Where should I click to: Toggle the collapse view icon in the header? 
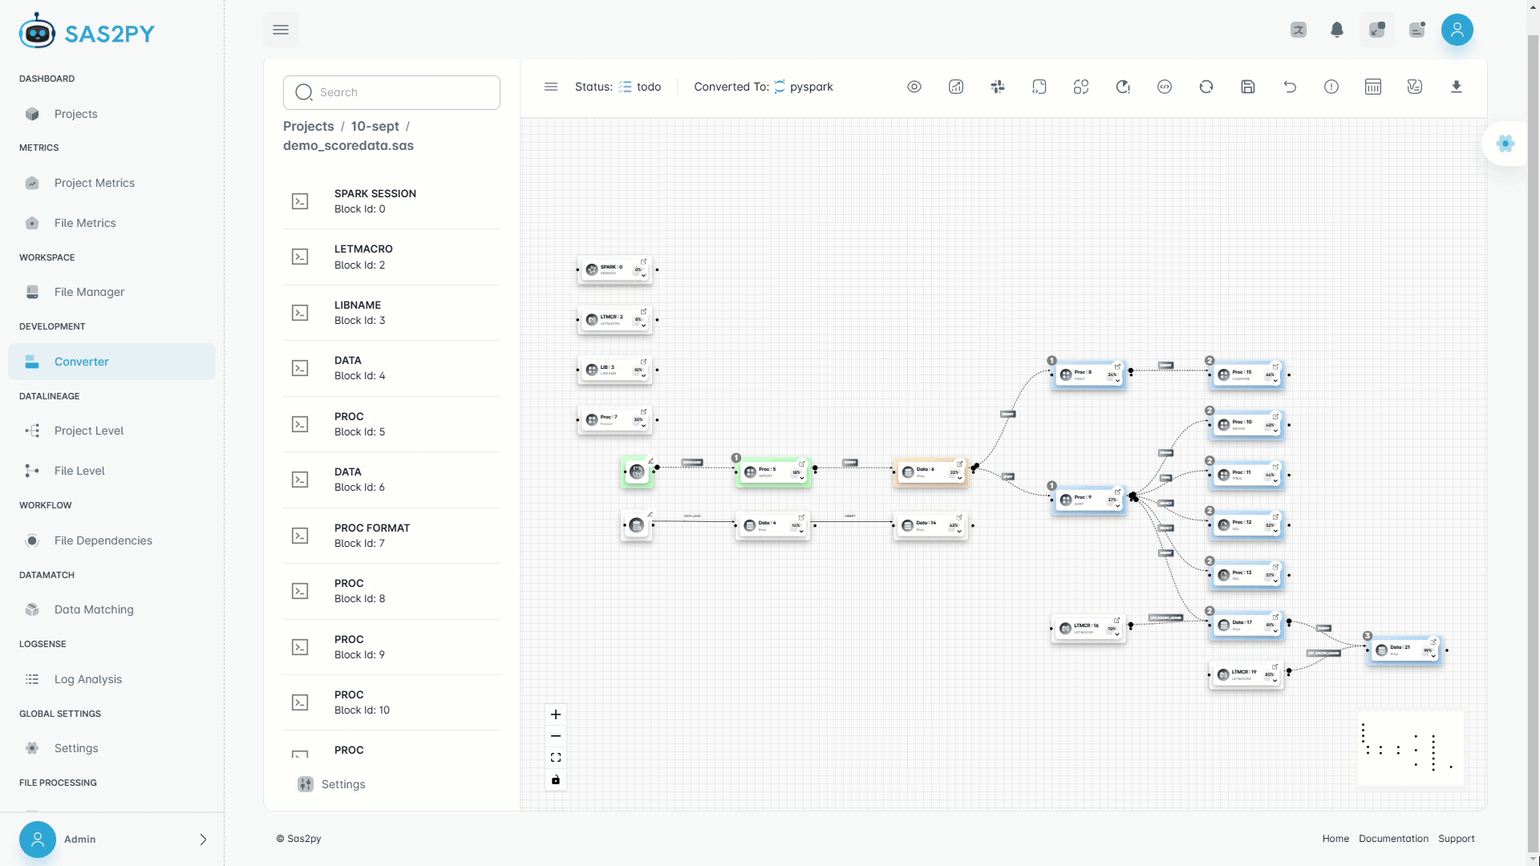tap(1377, 30)
